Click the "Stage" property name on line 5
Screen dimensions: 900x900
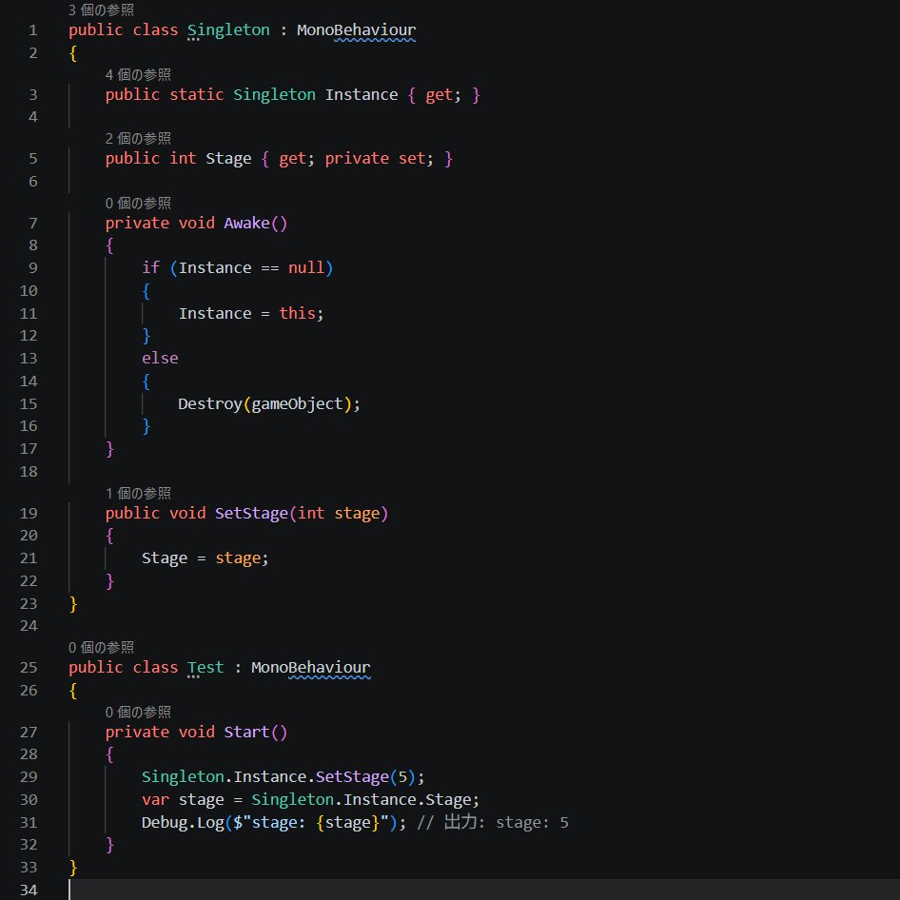pos(228,159)
